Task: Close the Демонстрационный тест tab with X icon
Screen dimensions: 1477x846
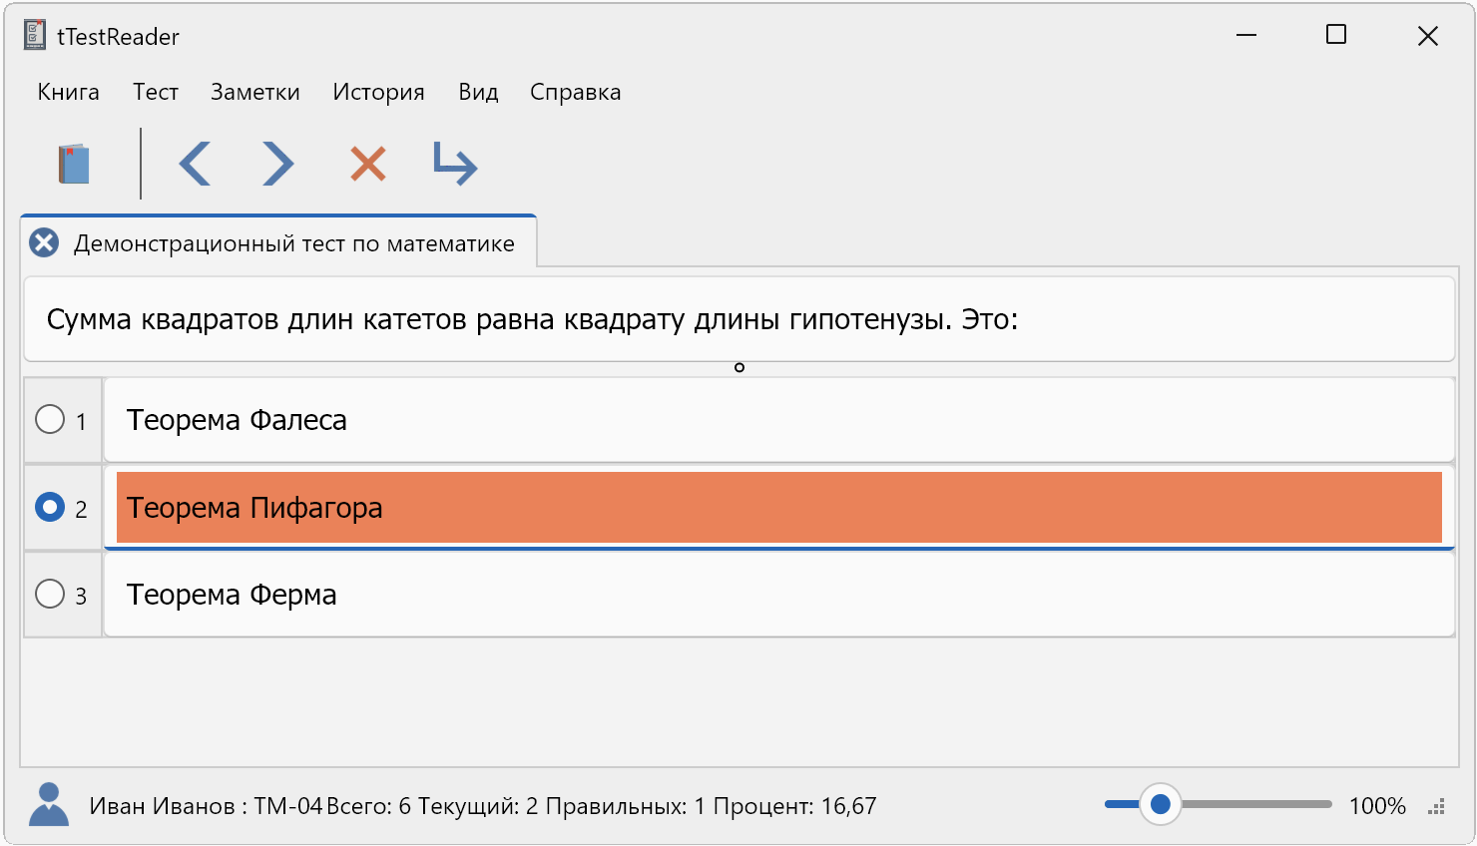Action: coord(44,243)
